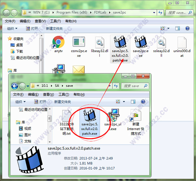The image size is (196, 181).
Task: Open 文件(F) menu in save window
Action: coord(18,94)
